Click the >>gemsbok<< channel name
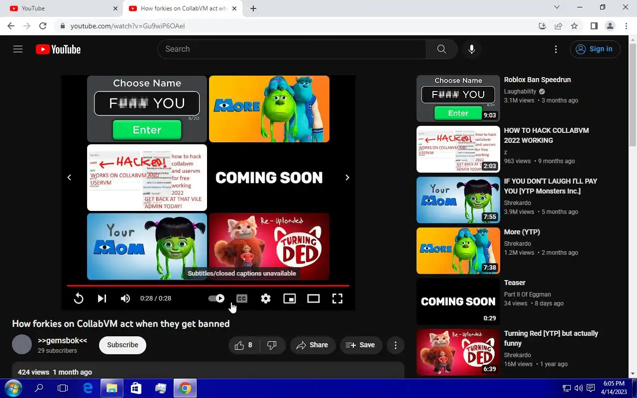637x398 pixels. pos(62,340)
